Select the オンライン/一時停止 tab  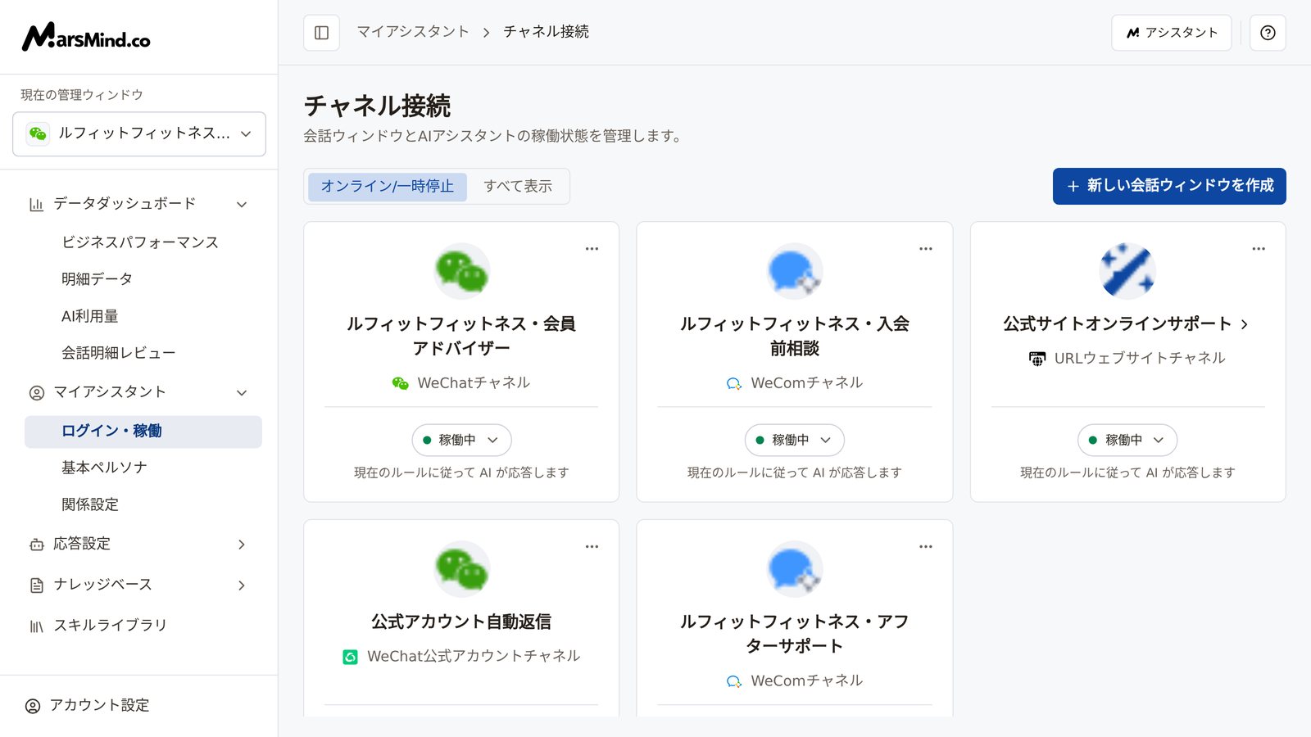(388, 187)
